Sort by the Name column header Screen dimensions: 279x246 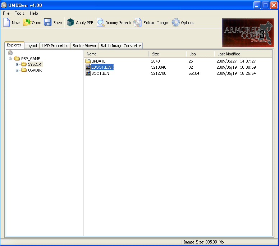coord(116,54)
